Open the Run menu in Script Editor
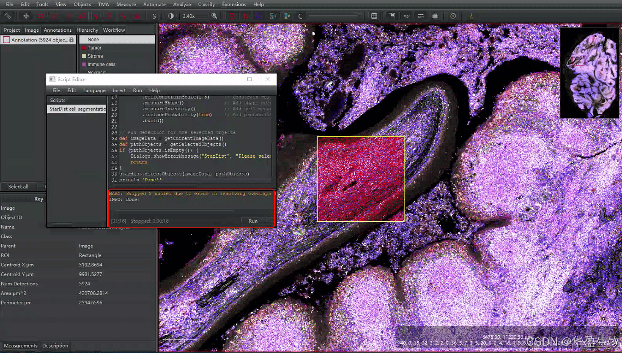This screenshot has height=353, width=622. point(137,90)
